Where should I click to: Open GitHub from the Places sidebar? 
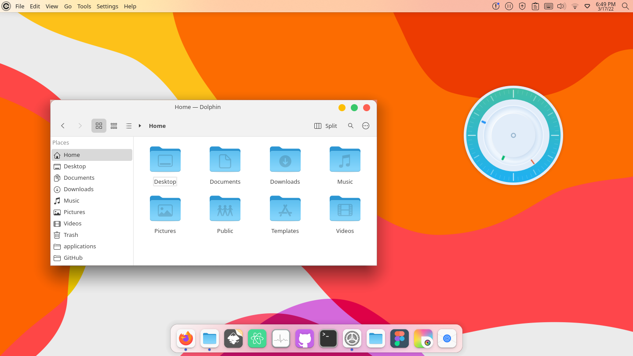(92, 258)
